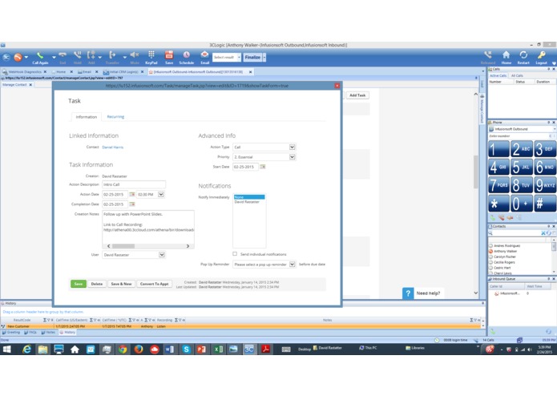Screen dimensions: 557x396
Task: Click the Logout key icon
Action: 541,55
